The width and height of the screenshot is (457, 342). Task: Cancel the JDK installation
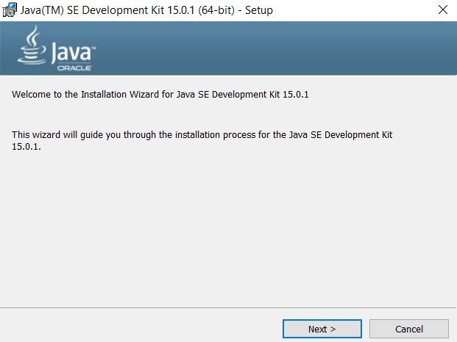pos(409,329)
